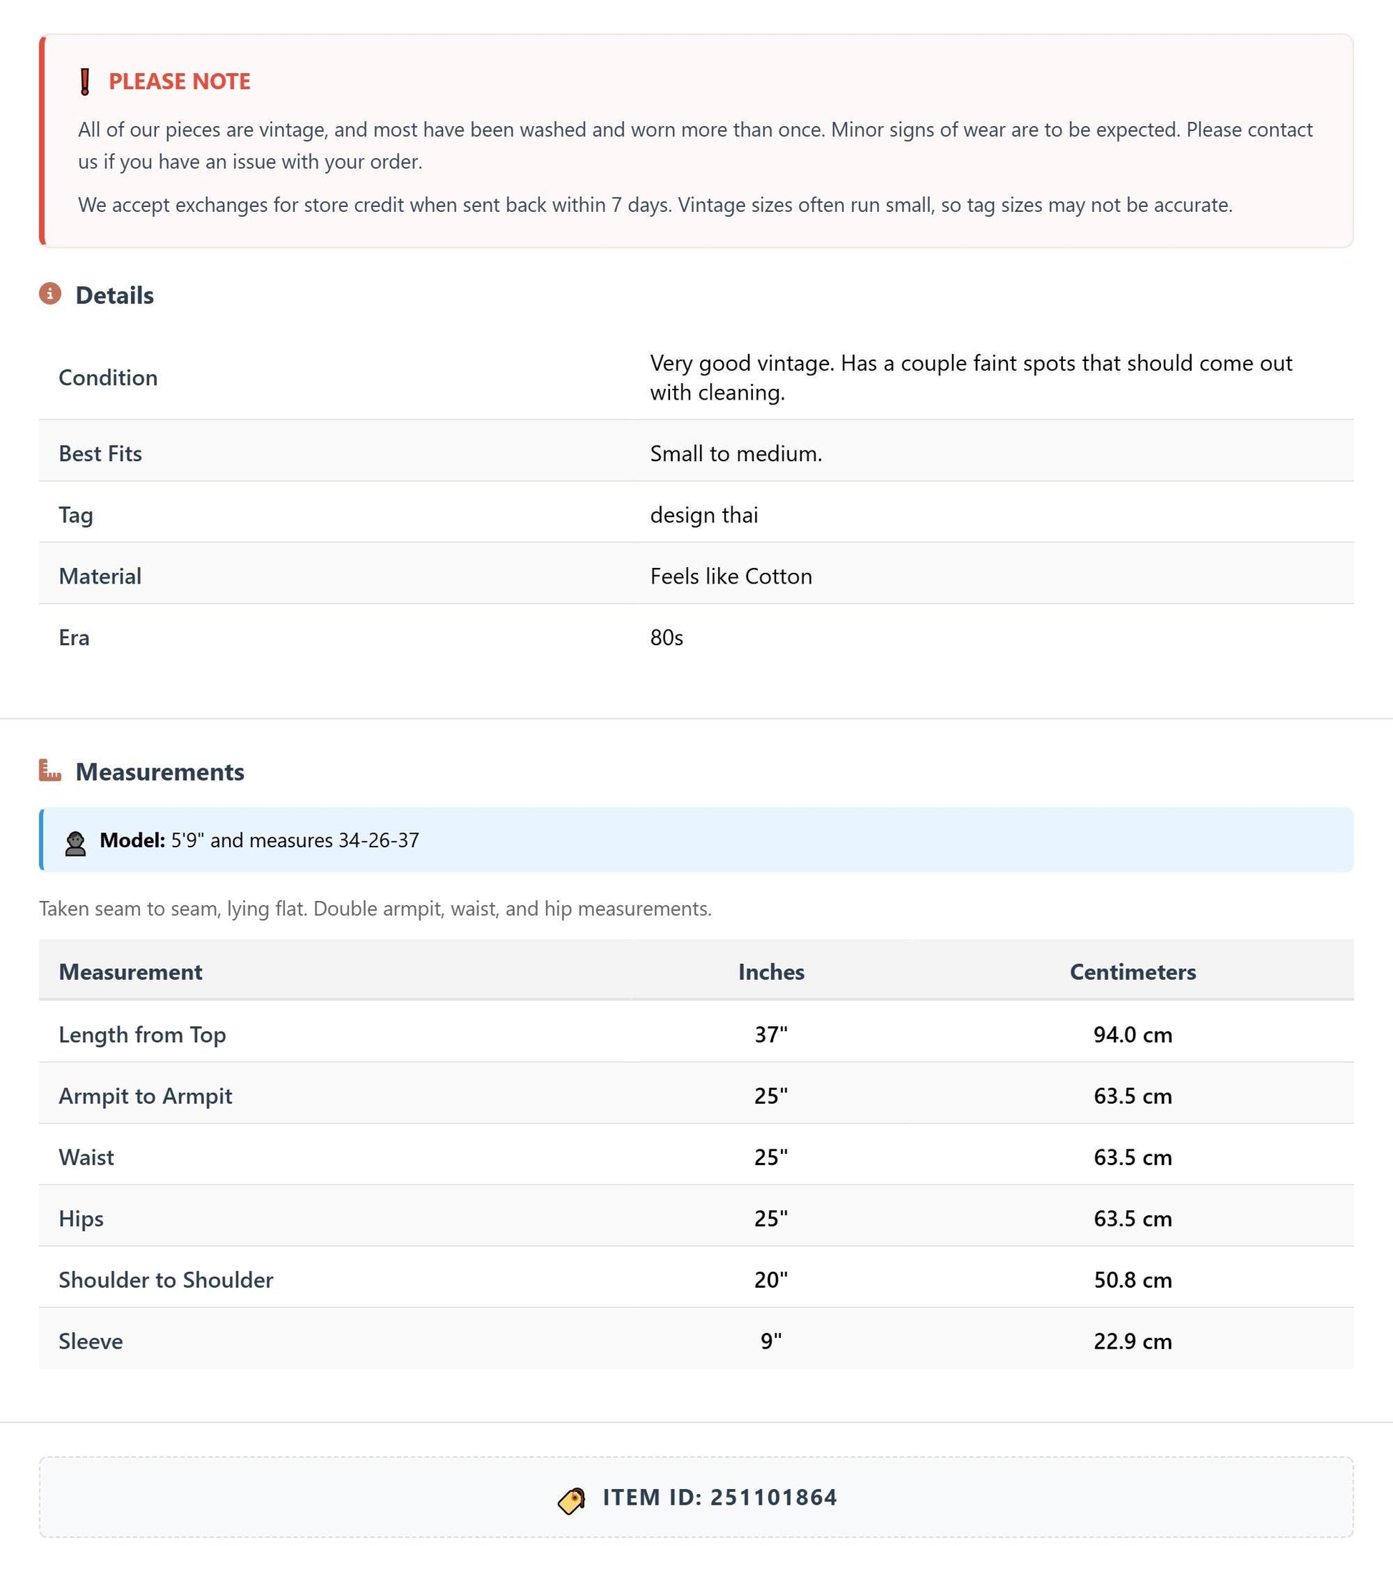Click the Details section heading

115,295
